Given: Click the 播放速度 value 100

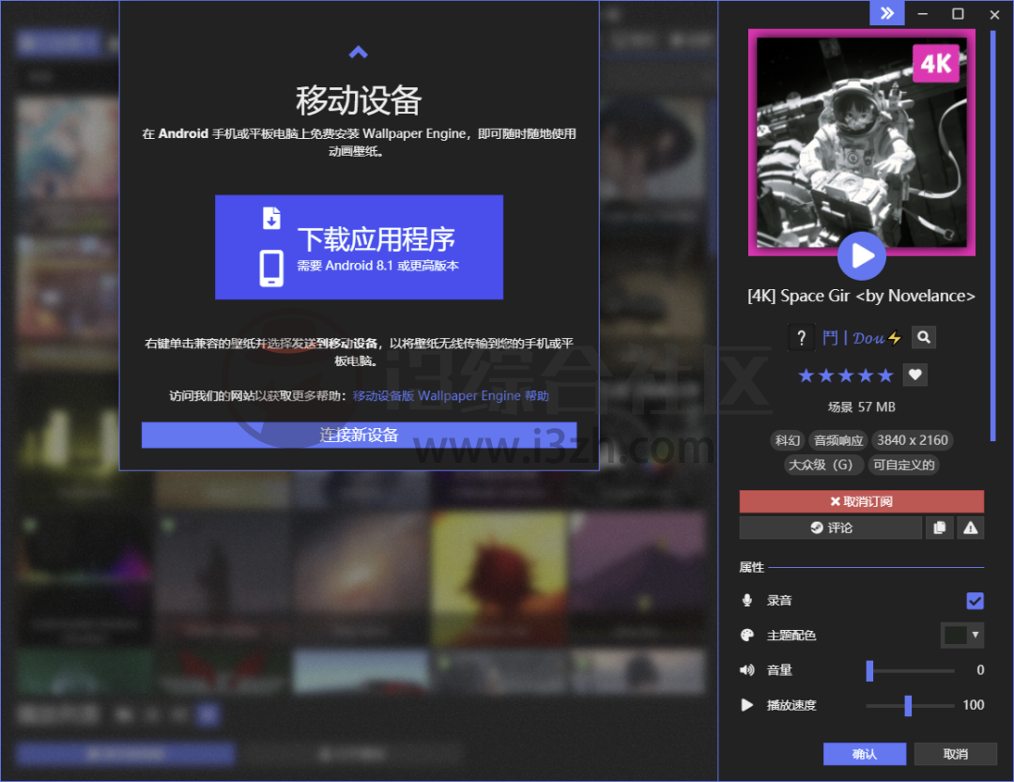Looking at the screenshot, I should (x=974, y=706).
